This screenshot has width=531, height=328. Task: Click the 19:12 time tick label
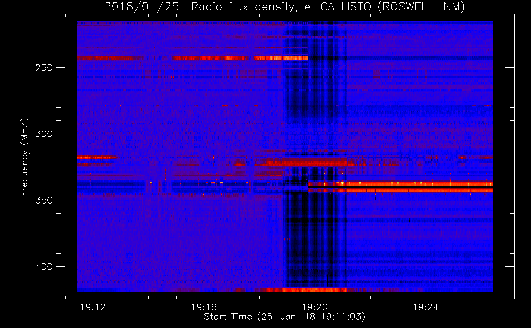(x=93, y=307)
